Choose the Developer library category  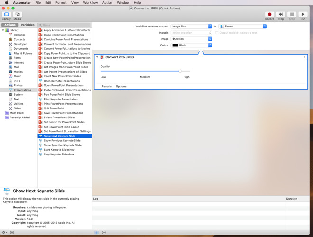tap(20, 44)
